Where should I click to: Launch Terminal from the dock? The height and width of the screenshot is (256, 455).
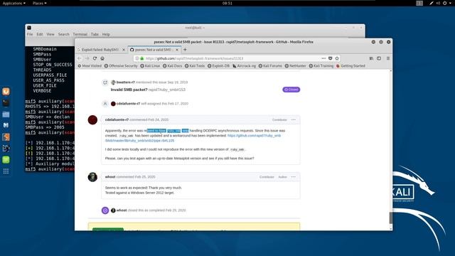(x=6, y=102)
